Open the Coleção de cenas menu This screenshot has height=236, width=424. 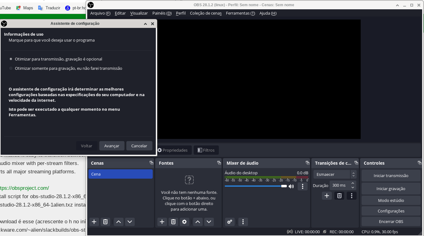(x=206, y=13)
